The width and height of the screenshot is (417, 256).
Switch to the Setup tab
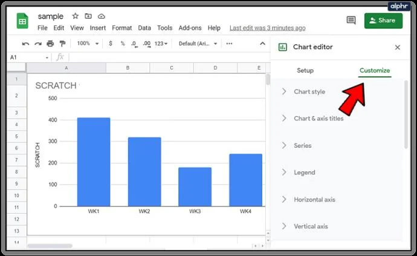point(305,71)
